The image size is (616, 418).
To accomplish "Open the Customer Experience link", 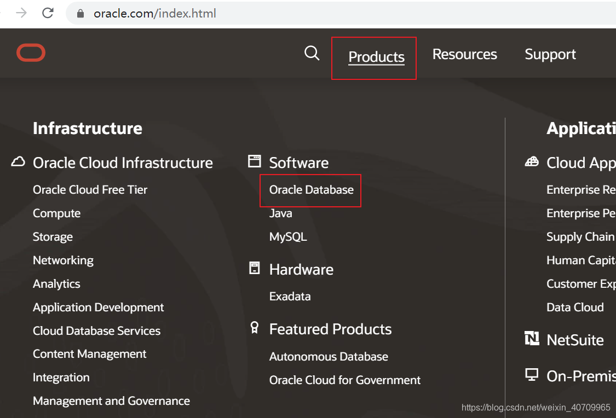I will pos(581,284).
